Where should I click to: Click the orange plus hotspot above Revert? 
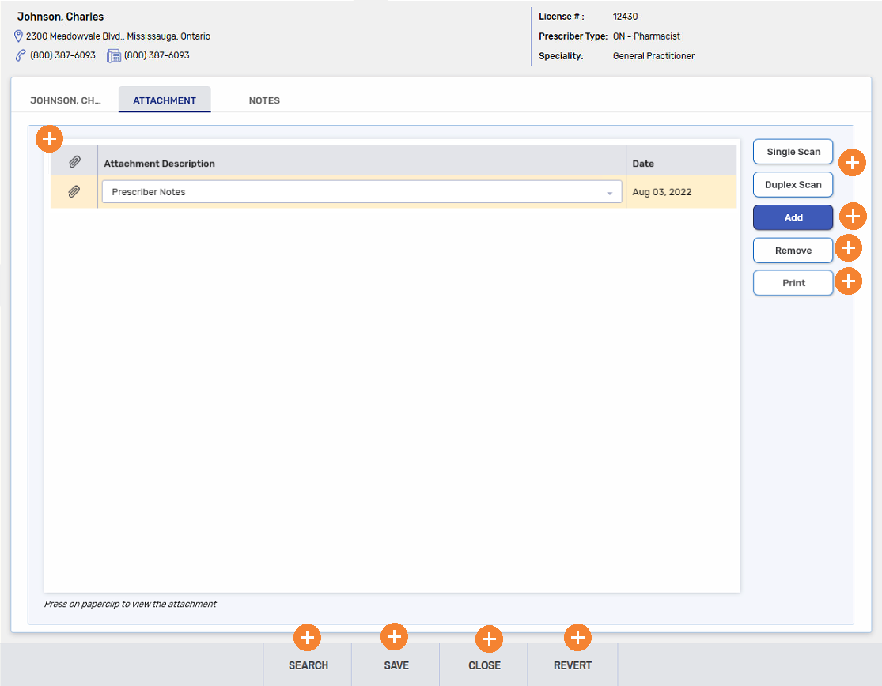(577, 637)
